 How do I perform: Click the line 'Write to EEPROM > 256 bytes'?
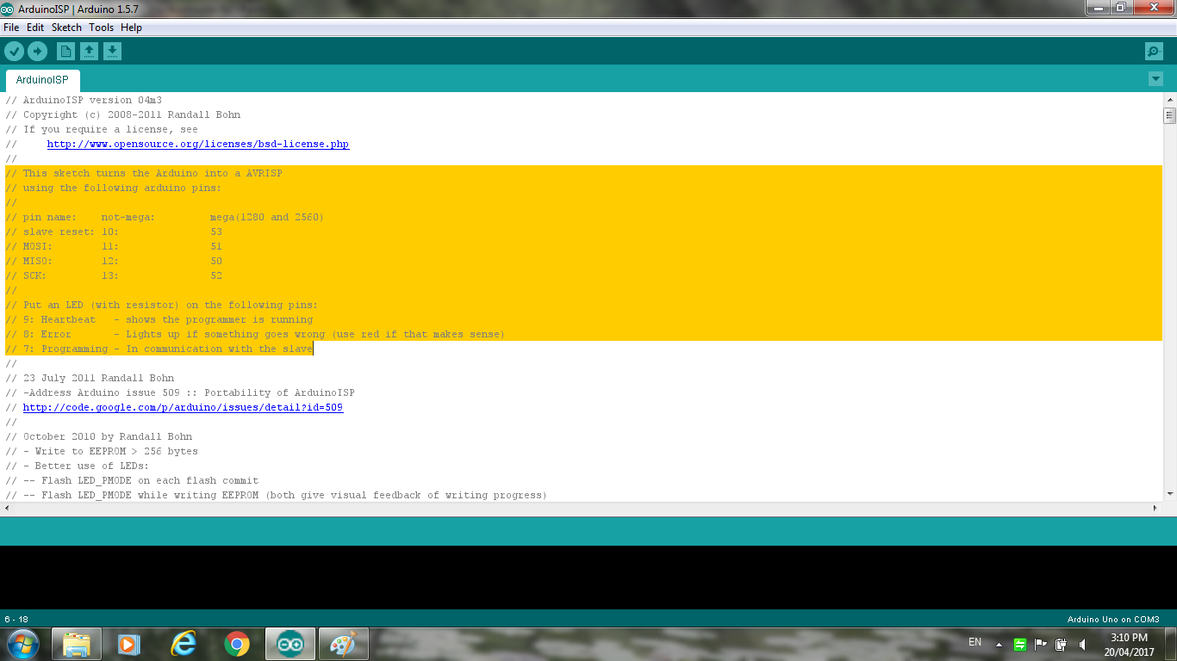(x=102, y=451)
